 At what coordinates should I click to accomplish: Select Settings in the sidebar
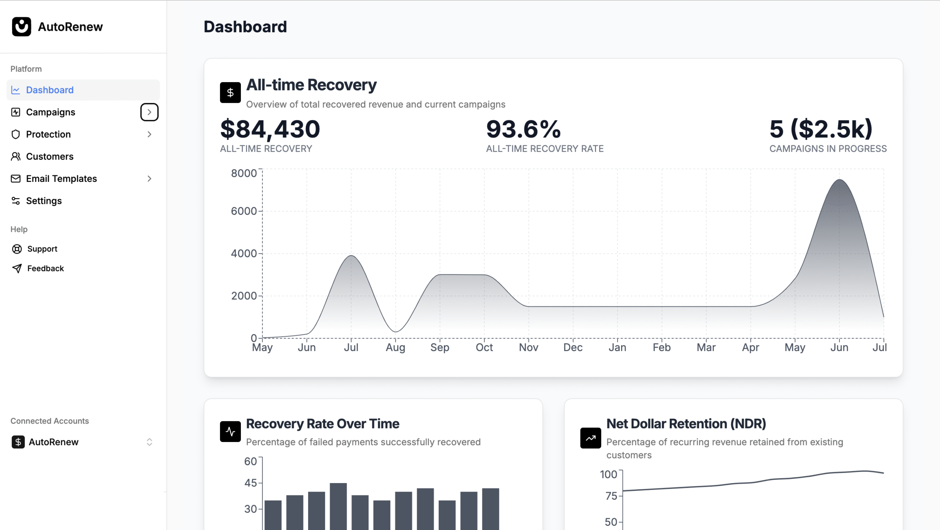pos(44,201)
